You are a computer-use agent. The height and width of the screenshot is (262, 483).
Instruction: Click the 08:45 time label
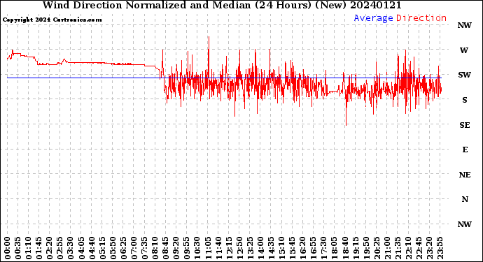[165, 248]
